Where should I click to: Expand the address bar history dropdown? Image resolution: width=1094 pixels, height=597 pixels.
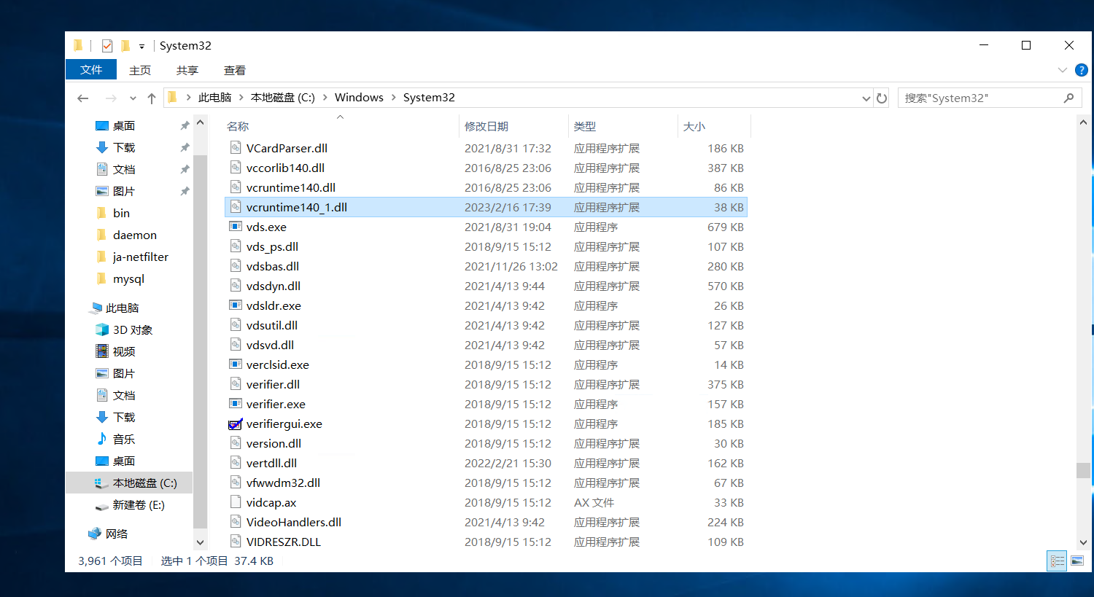(x=866, y=98)
